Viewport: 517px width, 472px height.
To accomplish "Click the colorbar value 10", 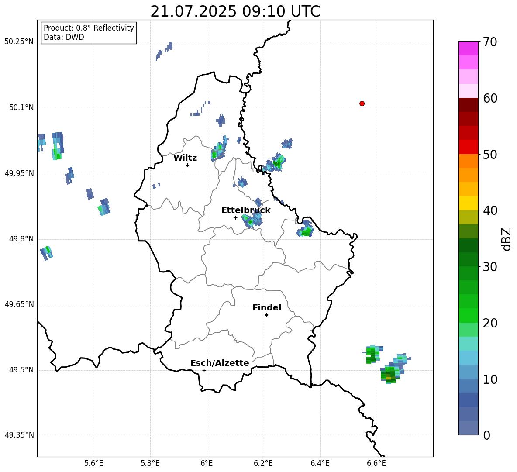I will [490, 379].
